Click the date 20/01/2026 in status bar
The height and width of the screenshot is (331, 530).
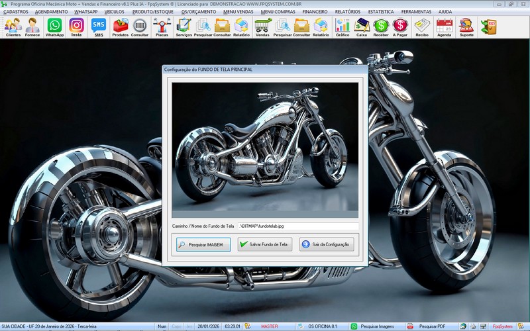point(208,326)
